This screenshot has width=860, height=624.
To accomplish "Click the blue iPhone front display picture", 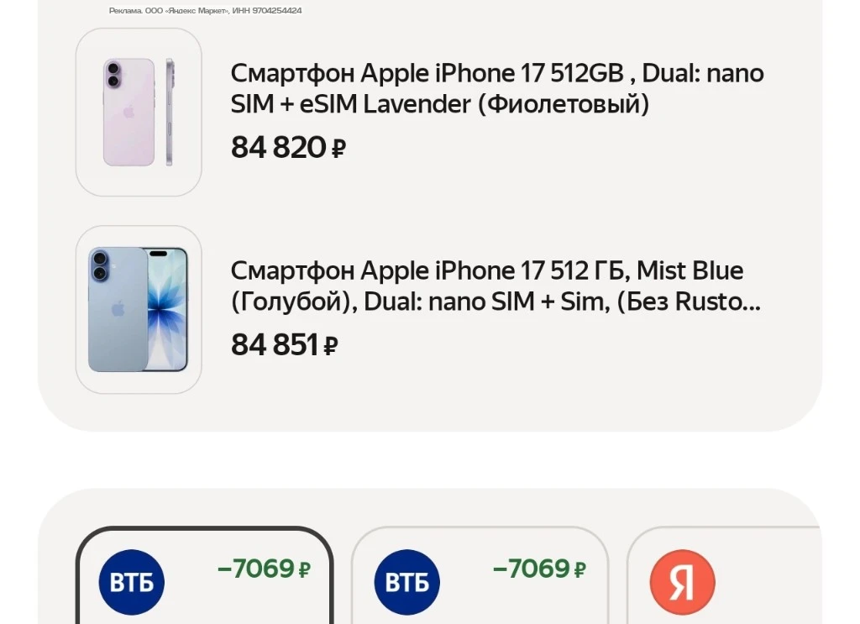I will 167,309.
